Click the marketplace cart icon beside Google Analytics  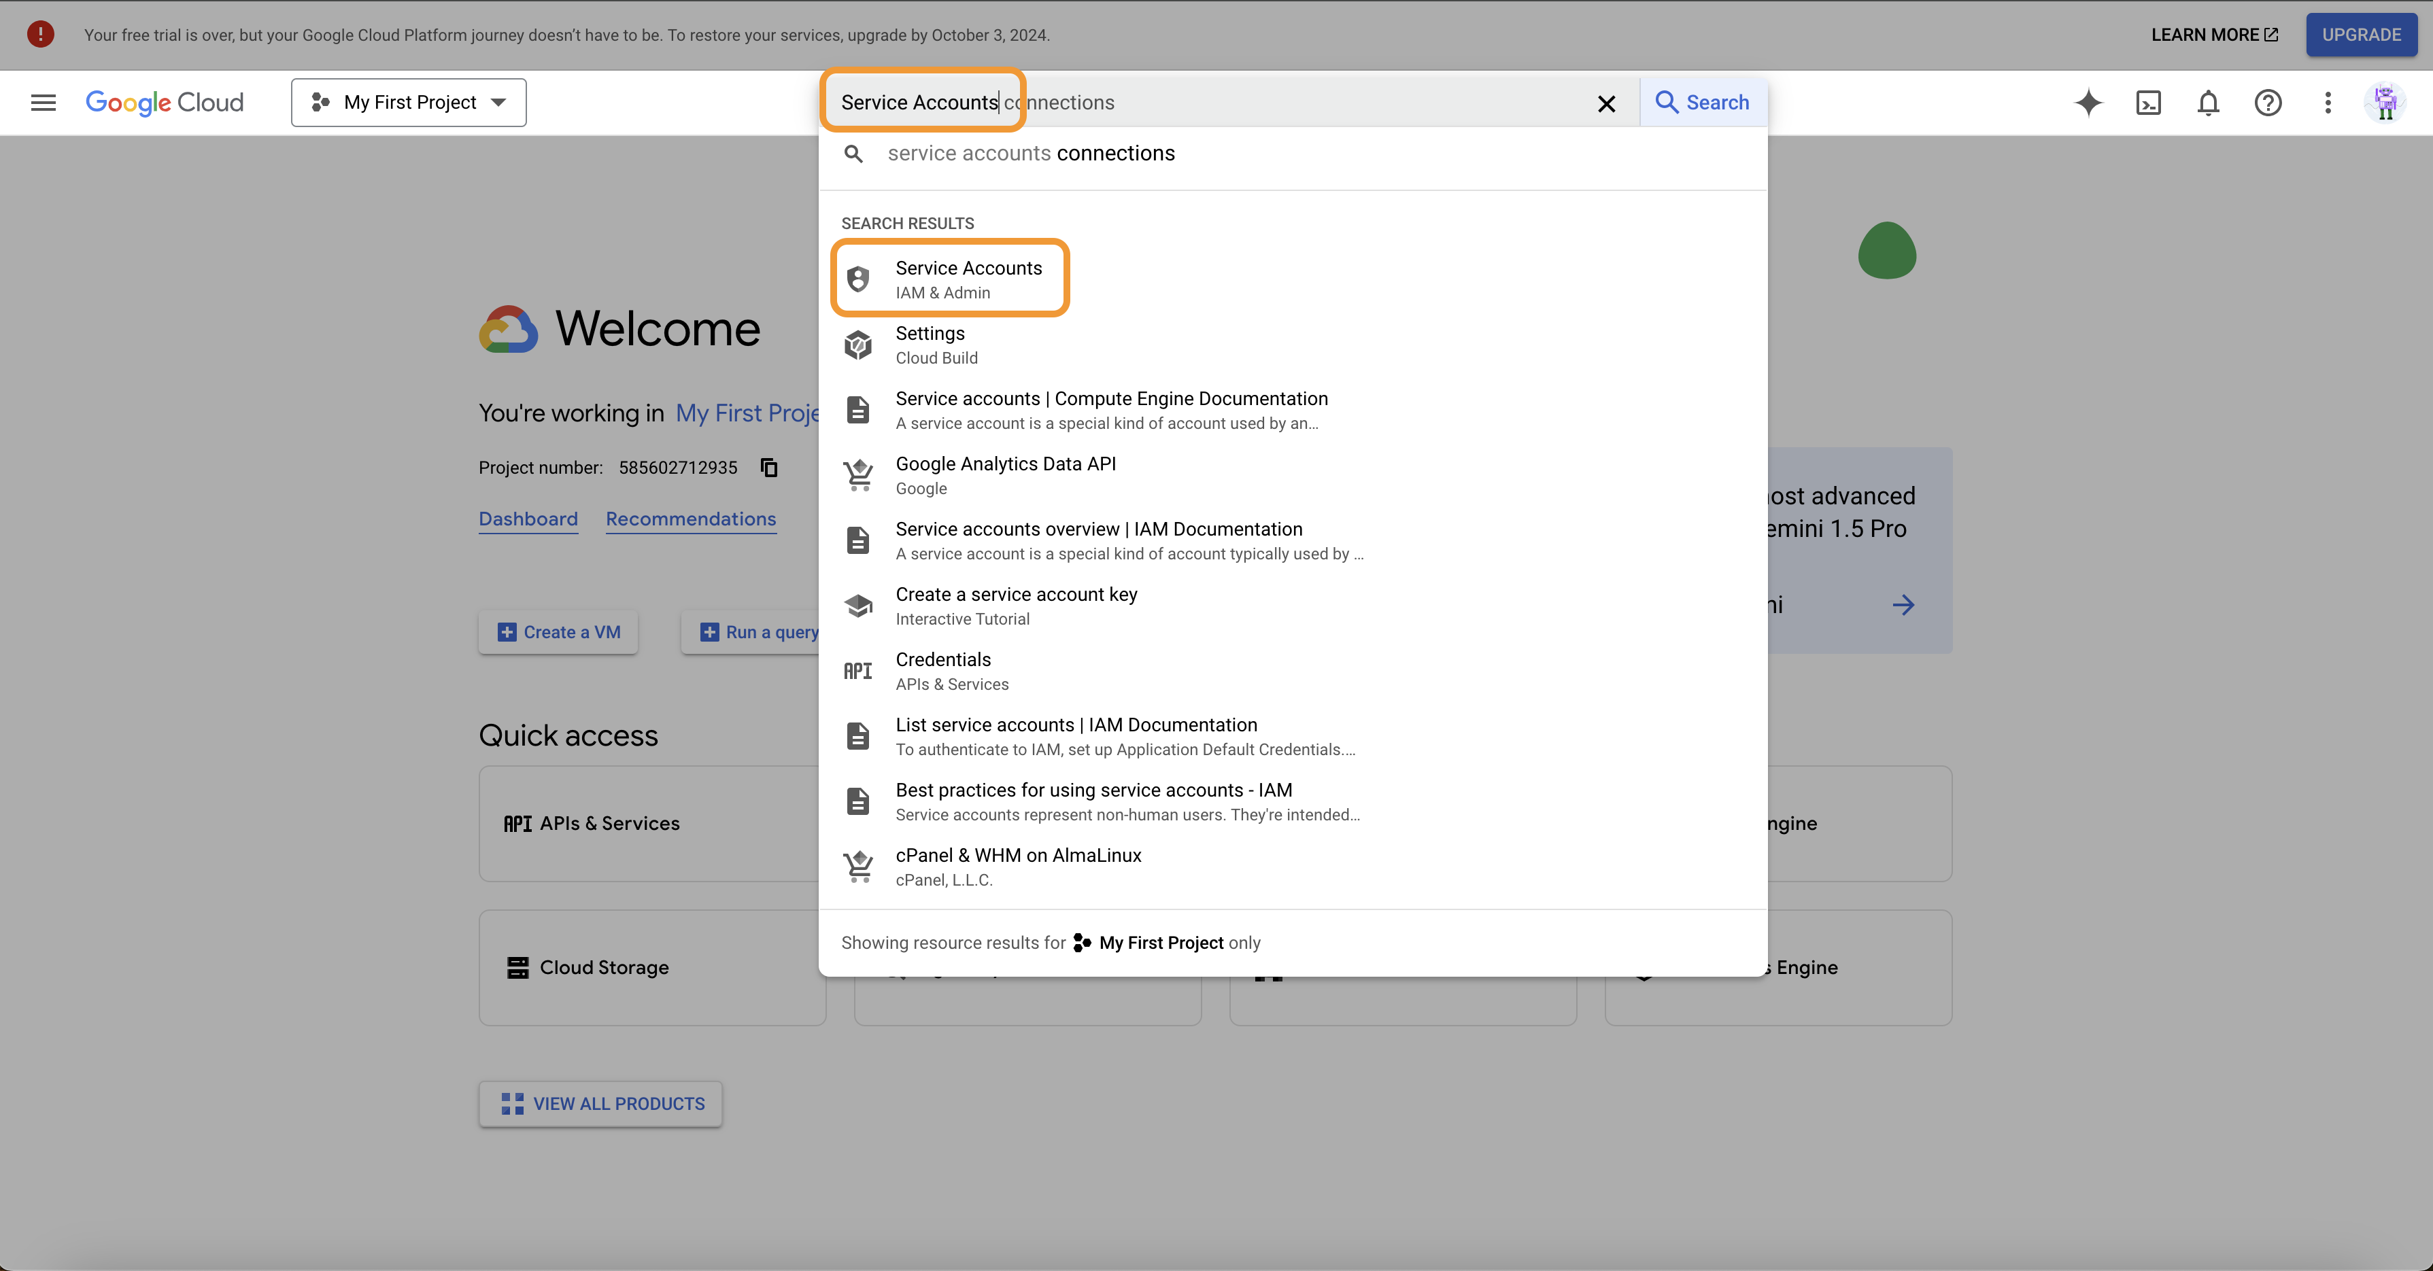[857, 475]
